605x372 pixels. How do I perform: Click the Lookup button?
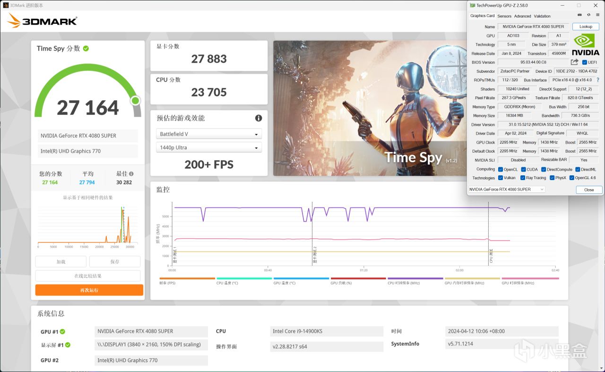click(586, 26)
